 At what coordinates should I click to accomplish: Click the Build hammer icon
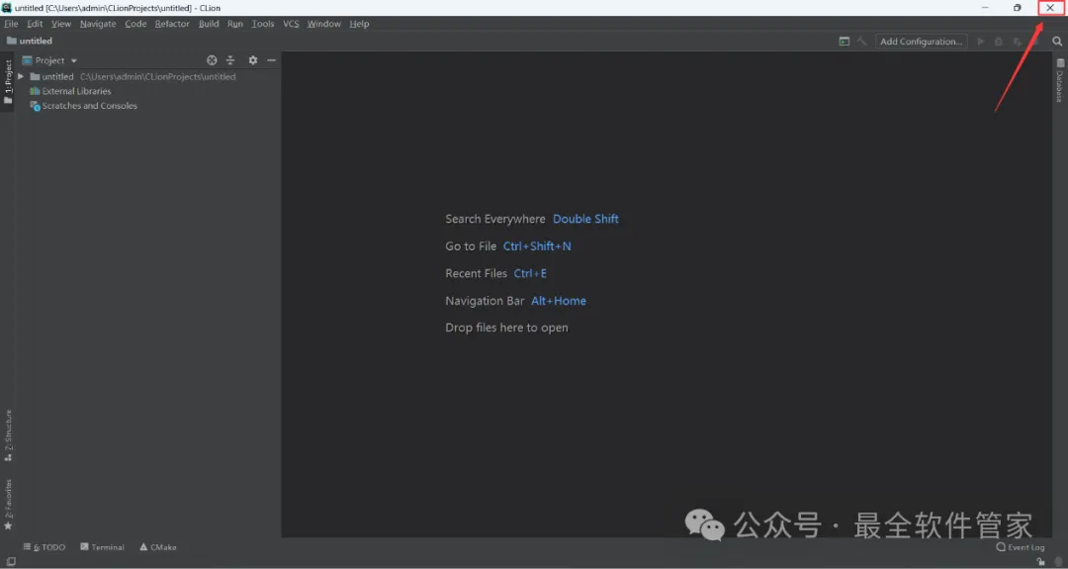click(861, 42)
